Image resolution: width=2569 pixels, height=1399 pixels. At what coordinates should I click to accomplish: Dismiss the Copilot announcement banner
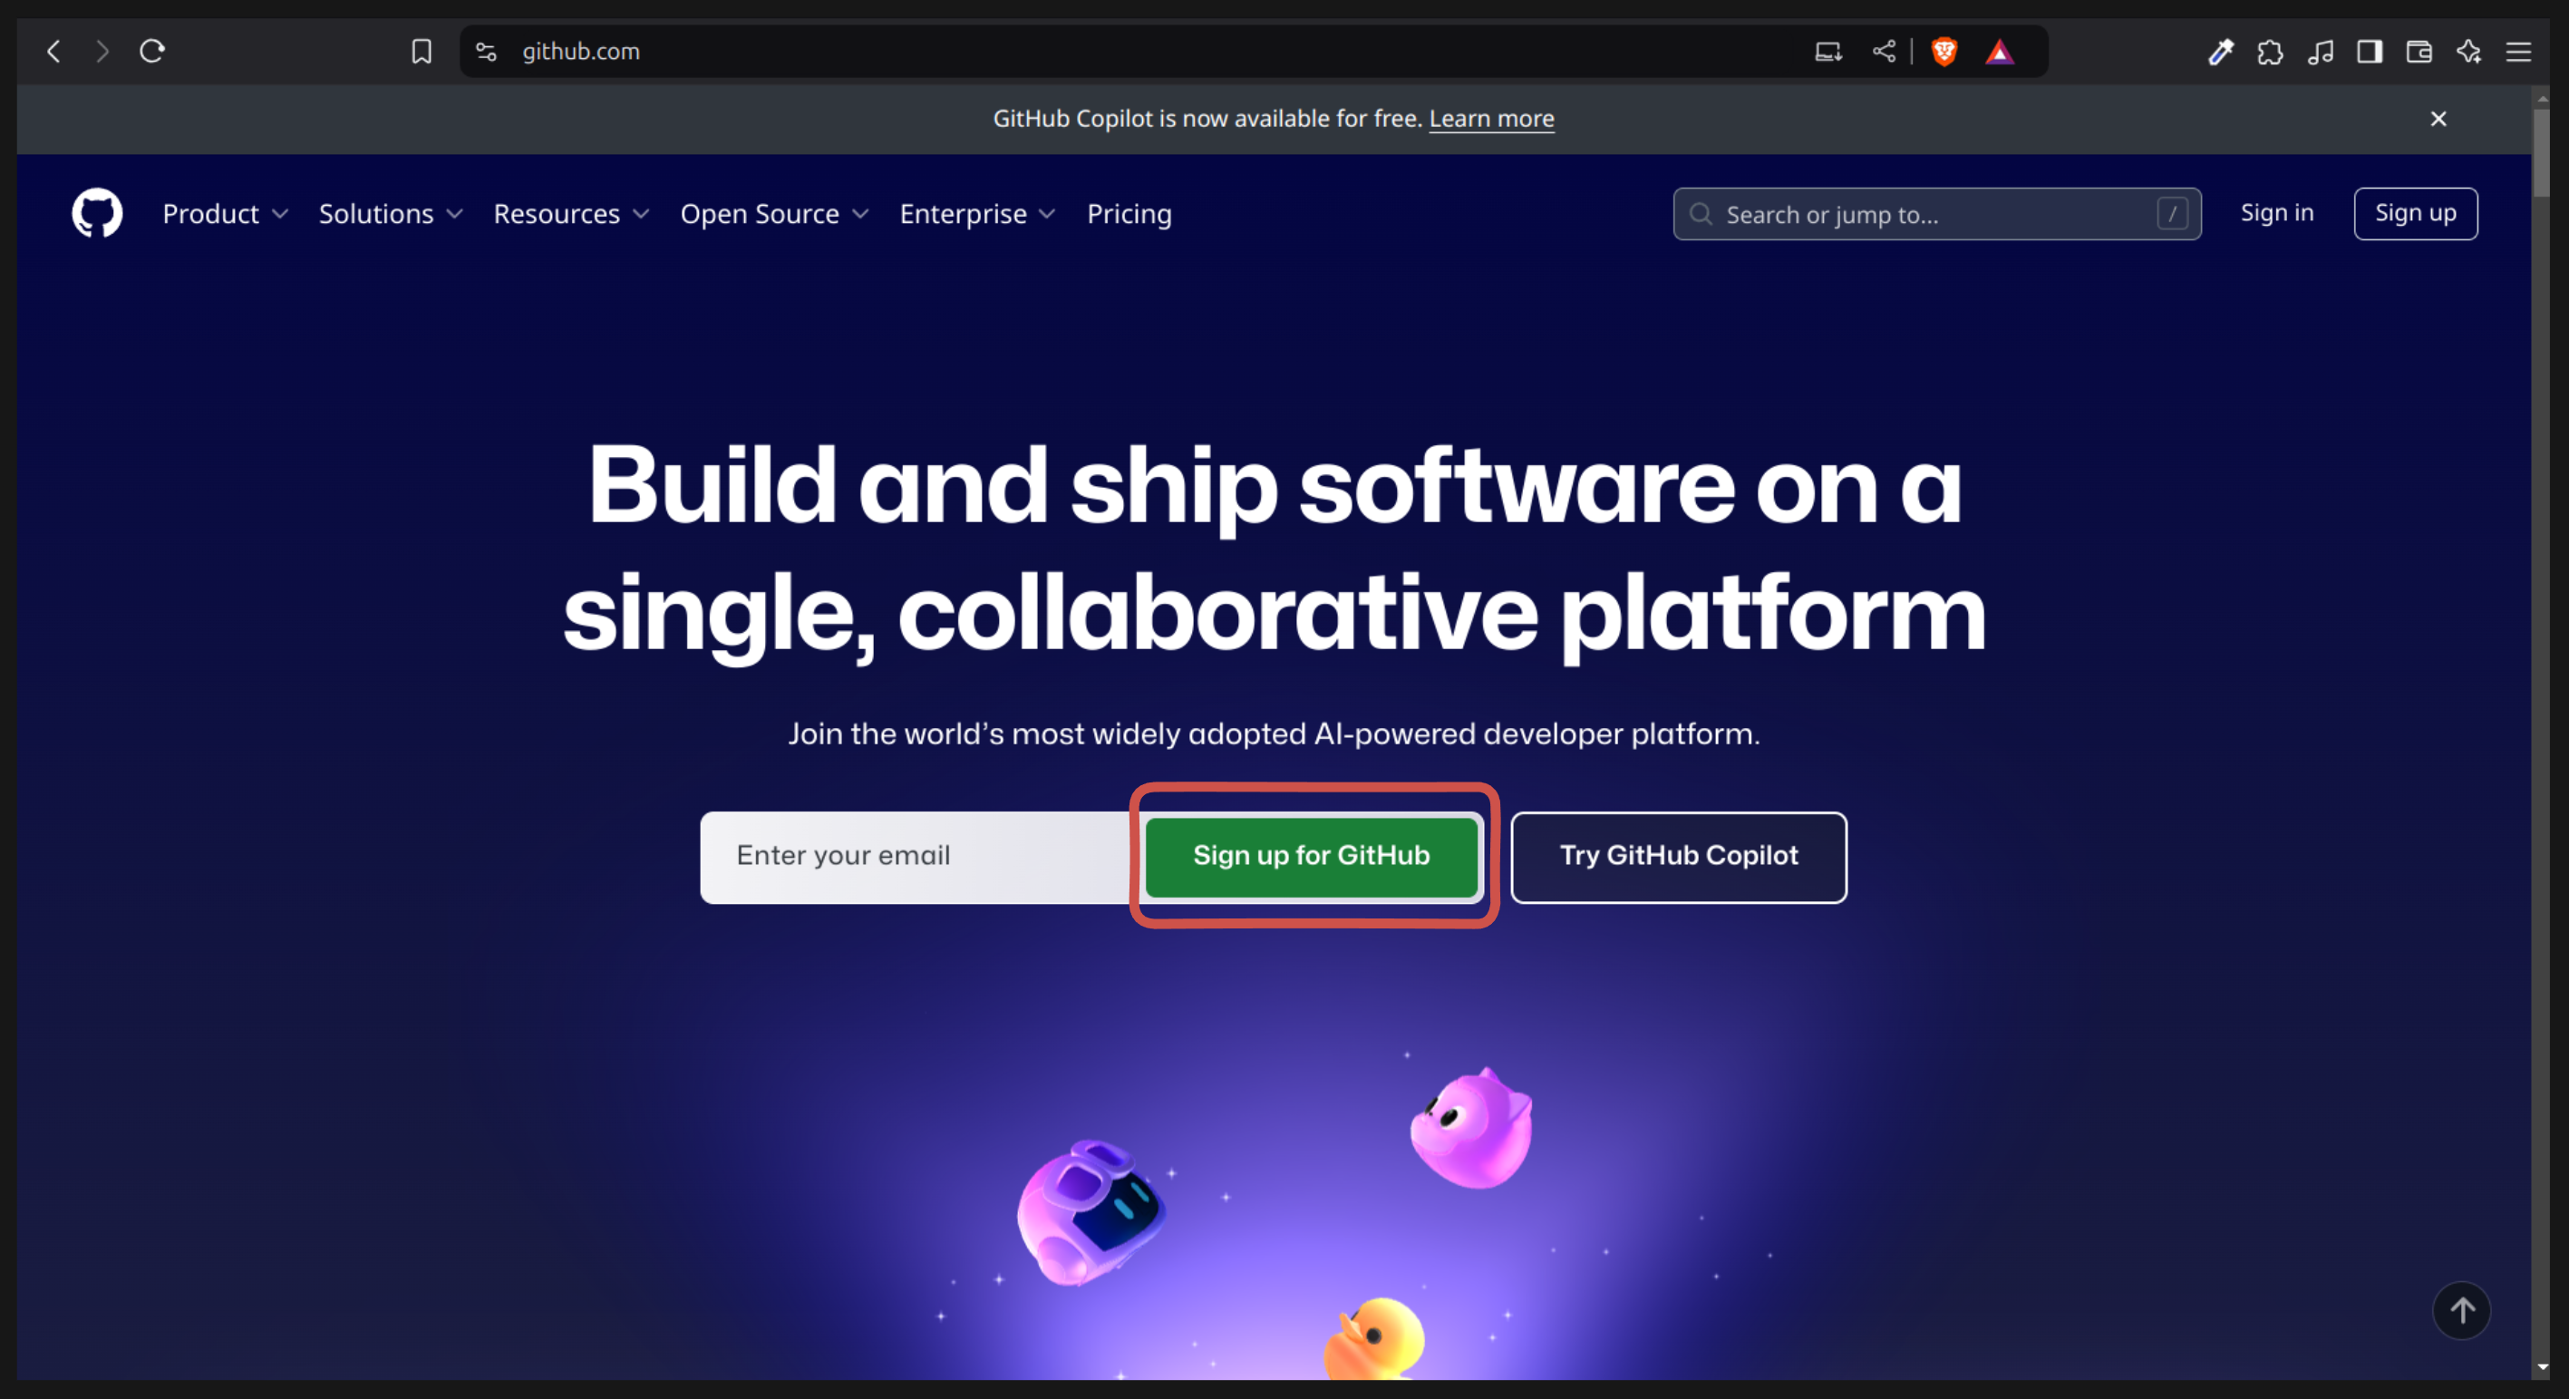pyautogui.click(x=2438, y=119)
